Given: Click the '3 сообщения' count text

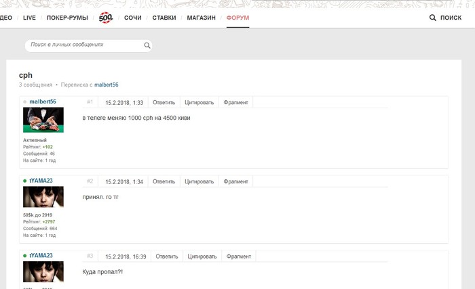Looking at the screenshot, I should pos(35,85).
